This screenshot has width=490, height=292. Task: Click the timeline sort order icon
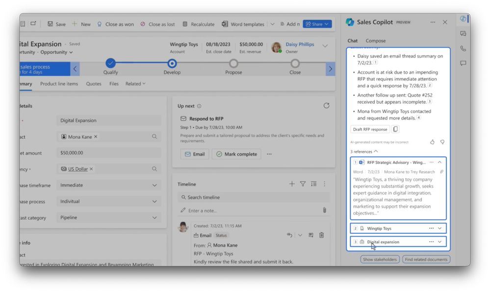click(x=314, y=184)
